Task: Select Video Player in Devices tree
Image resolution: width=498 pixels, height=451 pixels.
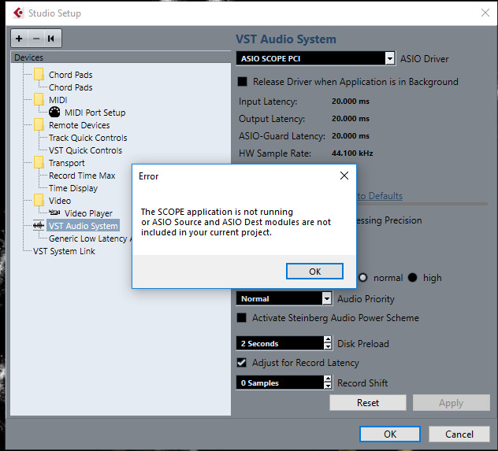Action: (x=88, y=213)
